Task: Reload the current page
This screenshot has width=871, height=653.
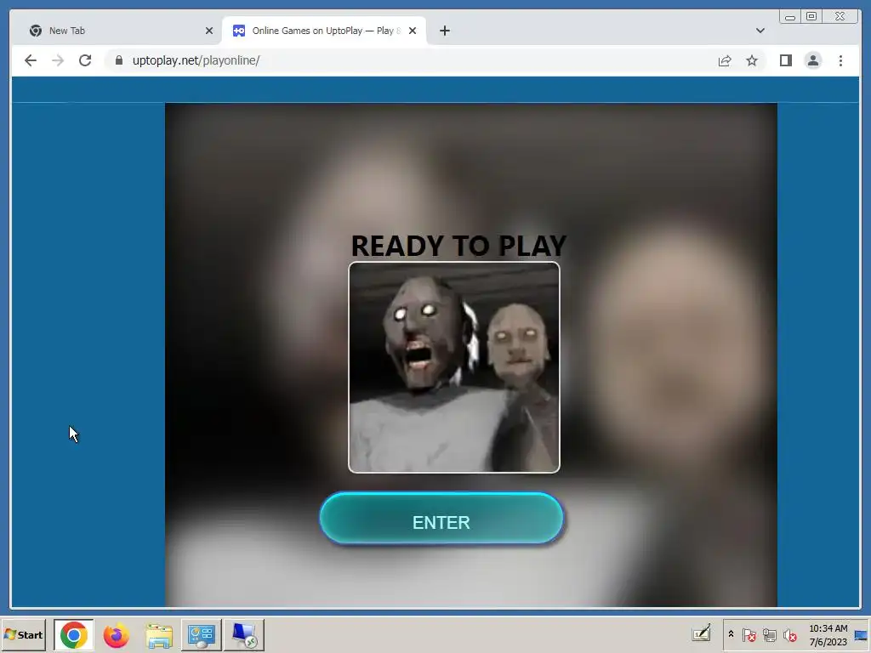Action: coord(85,60)
